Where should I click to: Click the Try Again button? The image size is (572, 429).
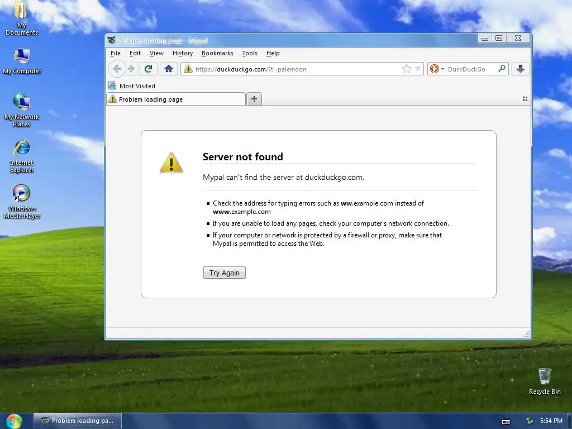coord(225,273)
